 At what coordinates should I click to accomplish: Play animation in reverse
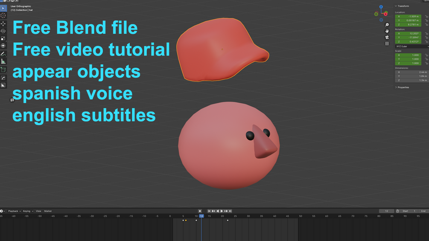218,211
